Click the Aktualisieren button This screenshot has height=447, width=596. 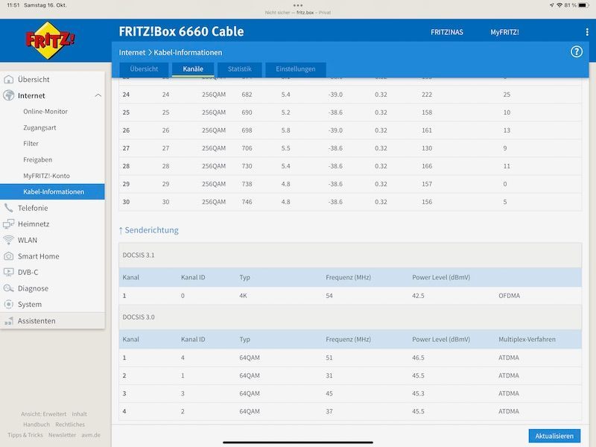pos(554,436)
